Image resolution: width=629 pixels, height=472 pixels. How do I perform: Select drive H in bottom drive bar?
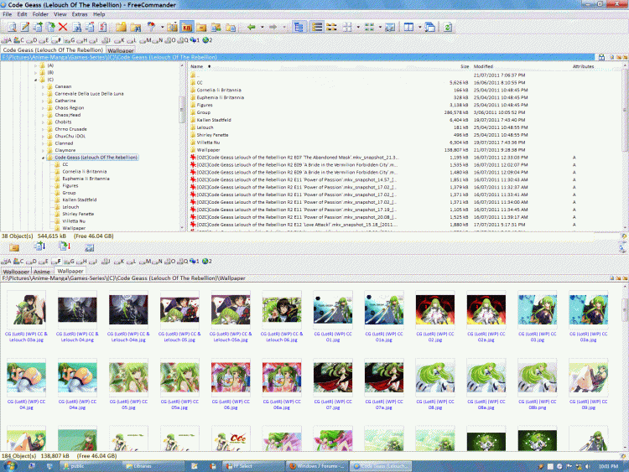click(82, 261)
